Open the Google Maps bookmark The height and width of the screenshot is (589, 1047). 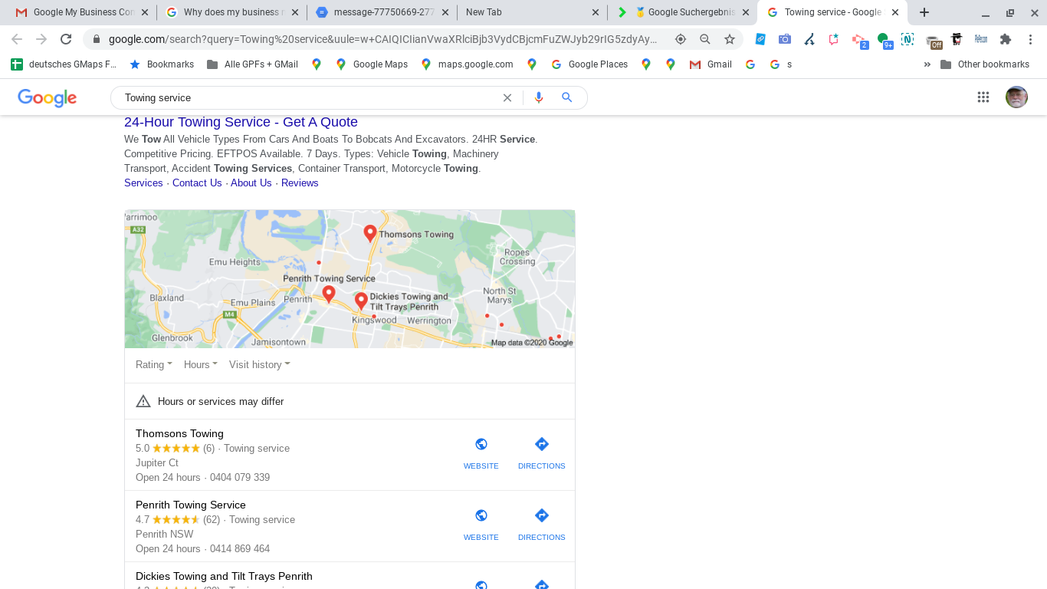coord(372,64)
